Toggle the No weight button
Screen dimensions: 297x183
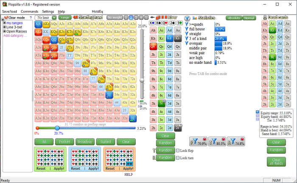[115, 18]
